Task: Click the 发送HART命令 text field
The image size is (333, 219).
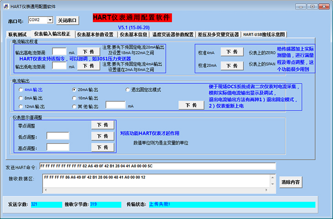Action: 157,166
